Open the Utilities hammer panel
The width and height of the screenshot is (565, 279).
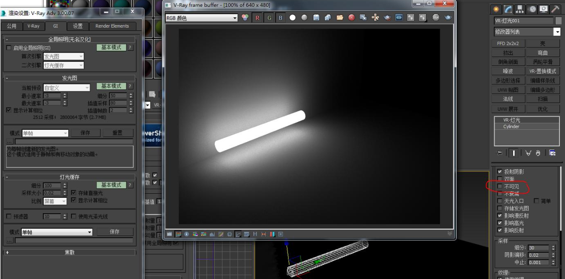click(555, 10)
